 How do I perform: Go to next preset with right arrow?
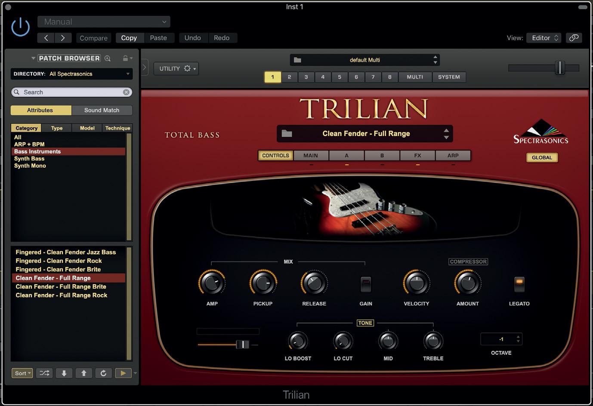(x=63, y=38)
